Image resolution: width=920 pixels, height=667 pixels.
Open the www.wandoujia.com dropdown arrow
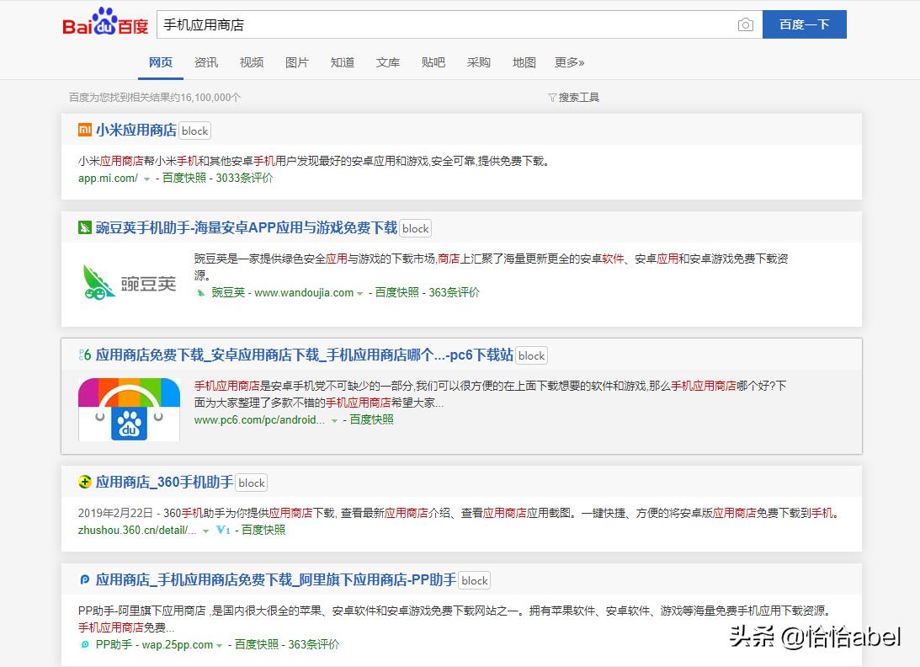(x=359, y=292)
